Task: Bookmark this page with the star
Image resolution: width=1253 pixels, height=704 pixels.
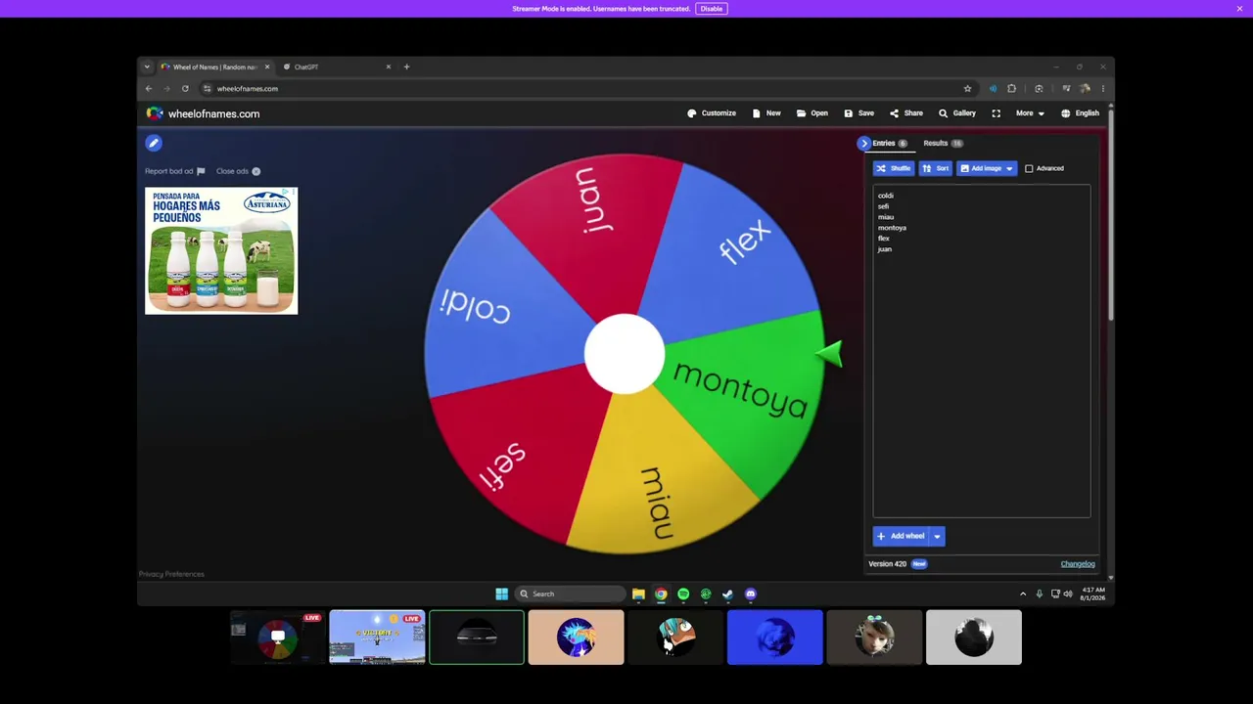Action: (967, 89)
